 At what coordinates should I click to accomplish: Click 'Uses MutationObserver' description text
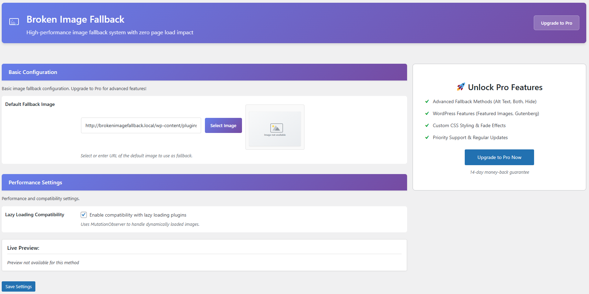tap(140, 224)
